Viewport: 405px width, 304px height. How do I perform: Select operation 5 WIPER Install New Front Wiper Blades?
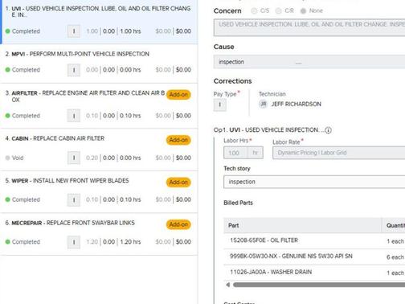tap(99, 191)
